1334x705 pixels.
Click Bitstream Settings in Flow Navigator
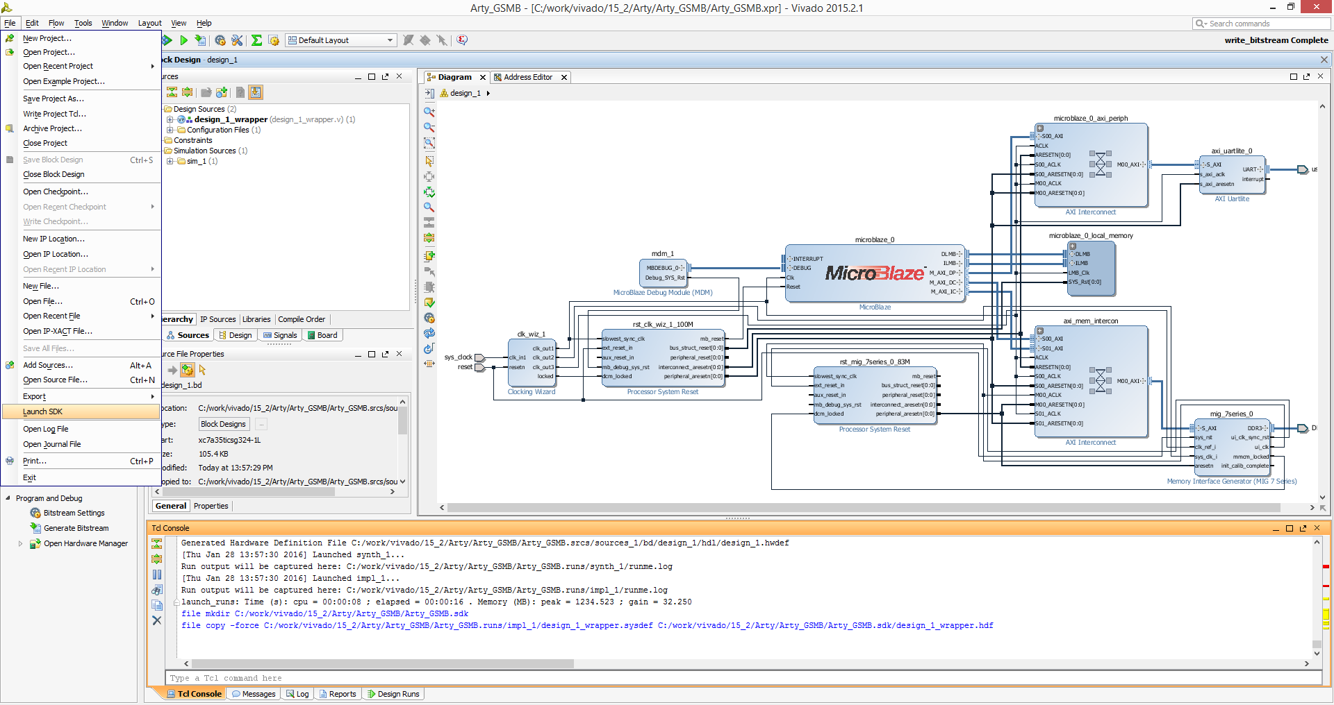tap(74, 513)
